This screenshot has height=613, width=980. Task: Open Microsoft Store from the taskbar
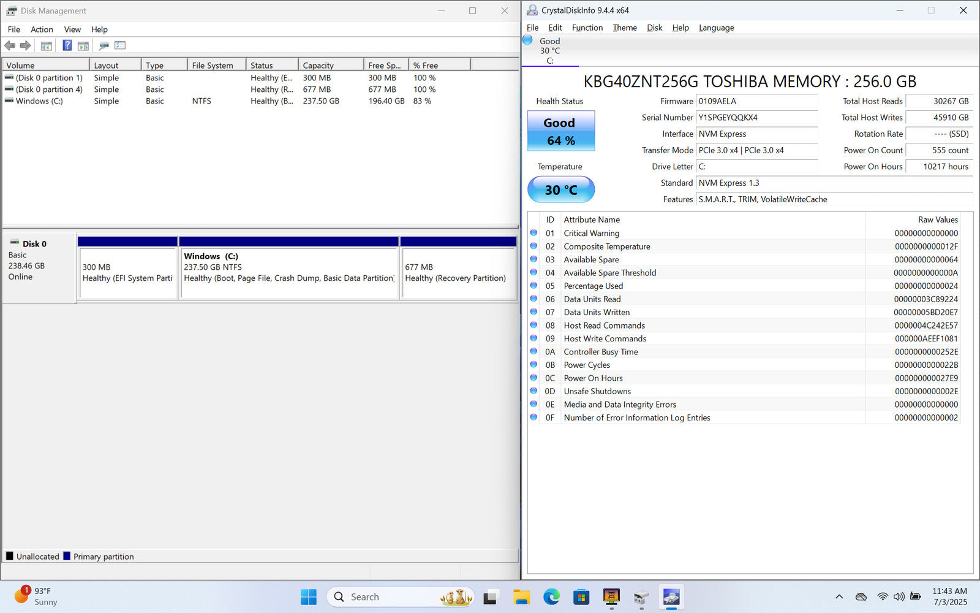point(581,596)
